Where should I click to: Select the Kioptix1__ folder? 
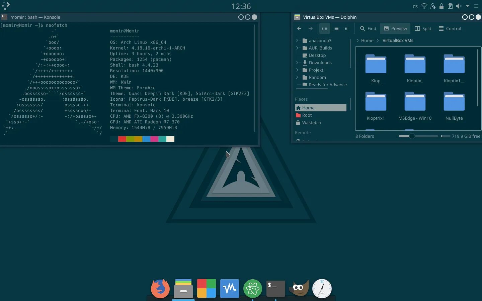coord(454,68)
